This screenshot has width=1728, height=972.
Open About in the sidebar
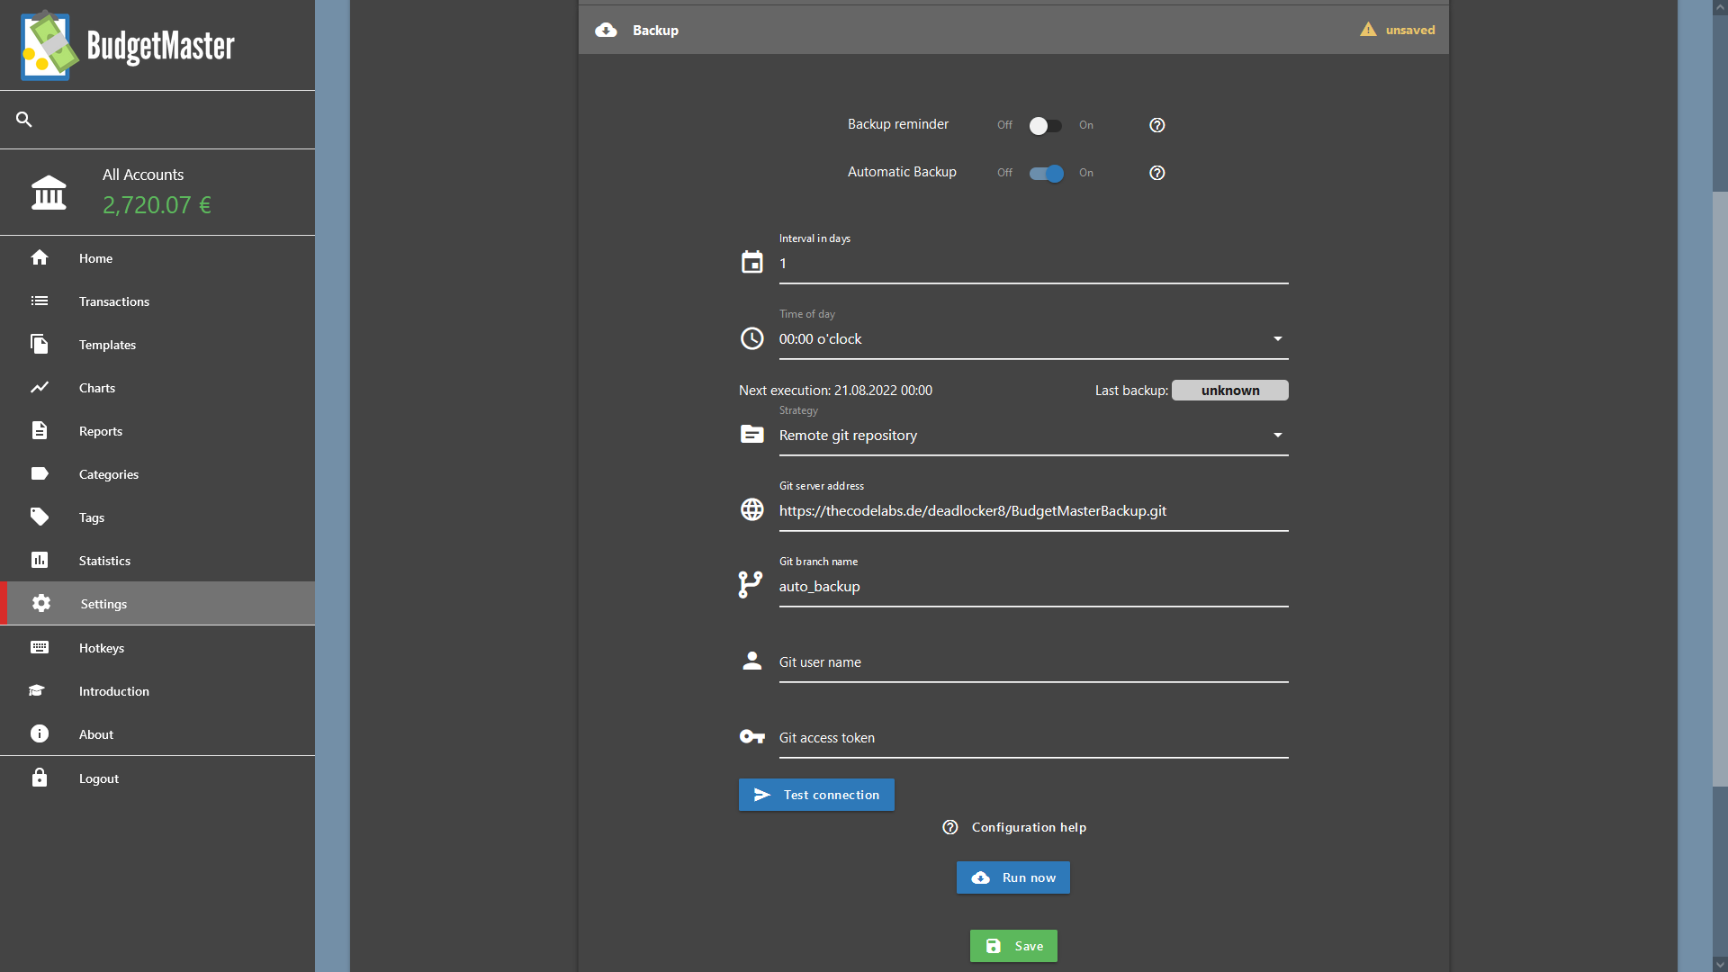[x=157, y=733]
